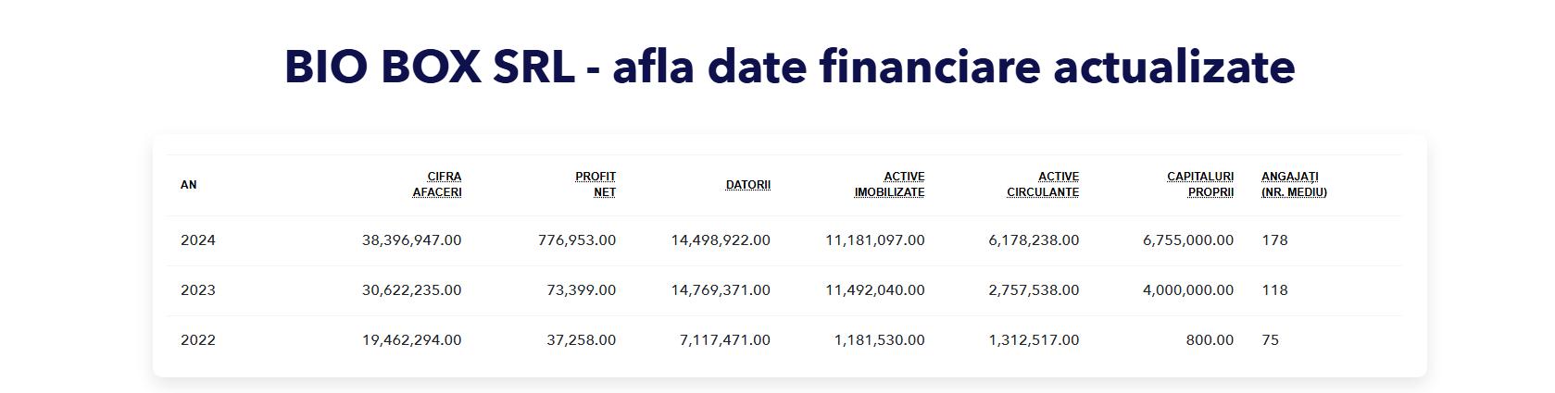1555x393 pixels.
Task: Click the DATORII column header
Action: tap(748, 185)
